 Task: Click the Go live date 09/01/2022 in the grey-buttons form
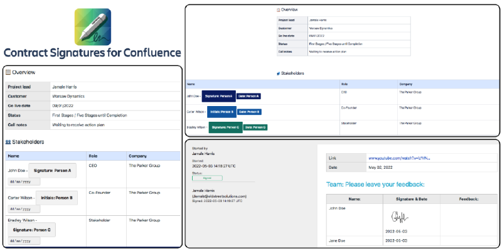point(64,105)
